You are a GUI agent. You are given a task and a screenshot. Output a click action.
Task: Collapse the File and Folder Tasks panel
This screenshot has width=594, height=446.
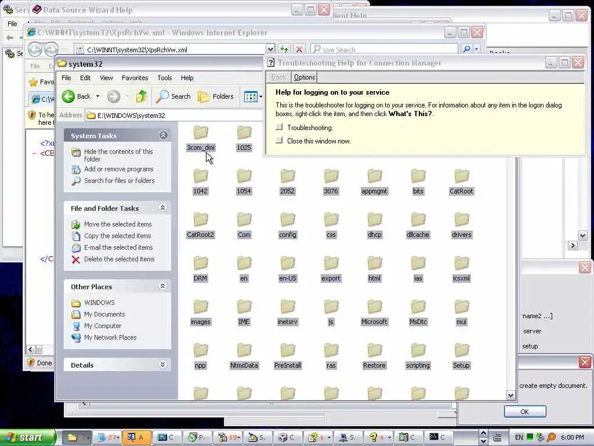click(x=163, y=208)
